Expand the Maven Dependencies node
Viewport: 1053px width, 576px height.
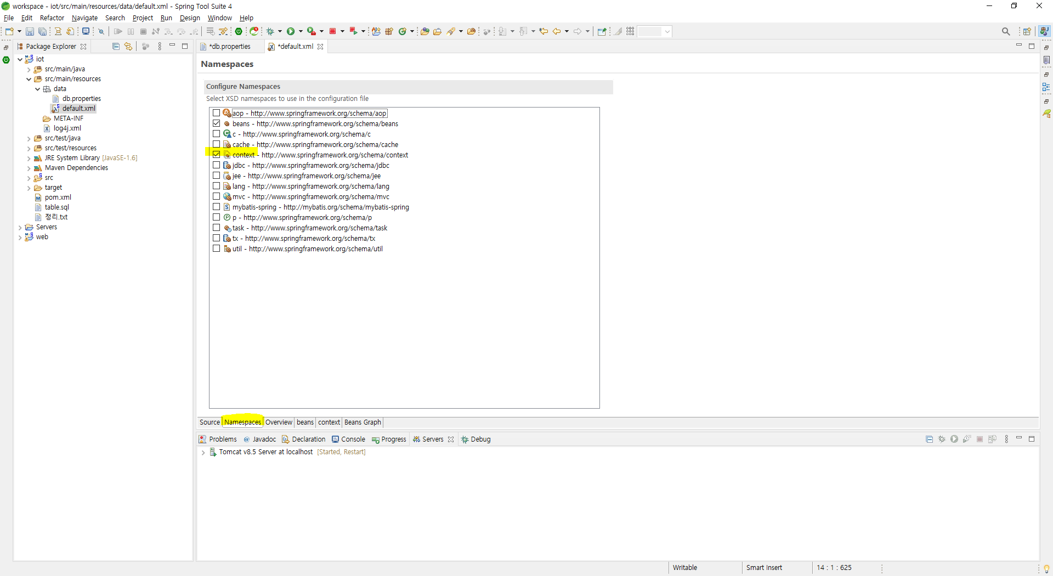(29, 168)
